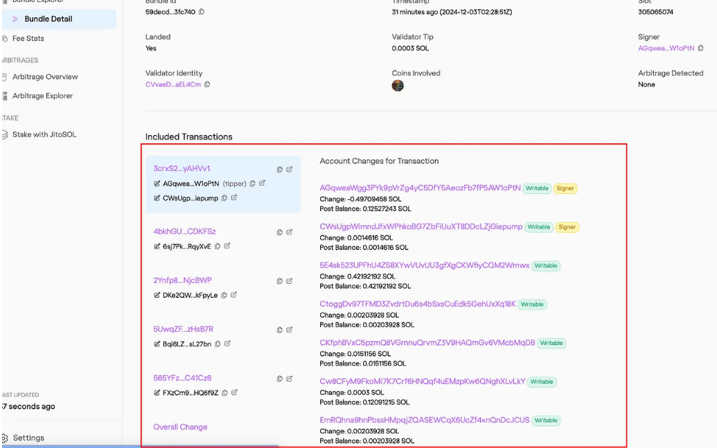
Task: Copy the signer address AGqwea...W1oPtN in header
Action: click(x=700, y=48)
